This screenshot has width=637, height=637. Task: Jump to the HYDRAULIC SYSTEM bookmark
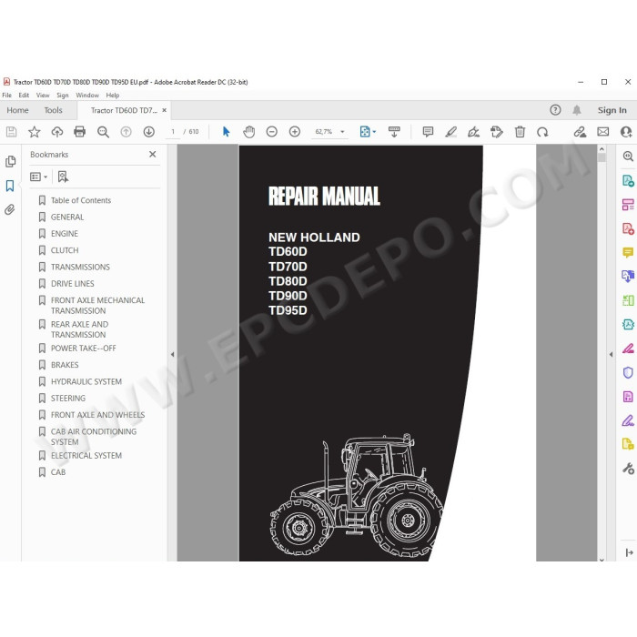coord(86,381)
